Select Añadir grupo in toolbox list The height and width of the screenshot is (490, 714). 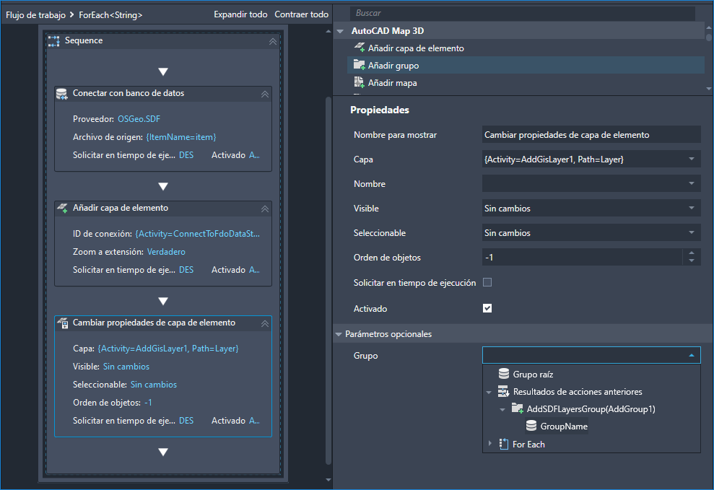point(526,65)
